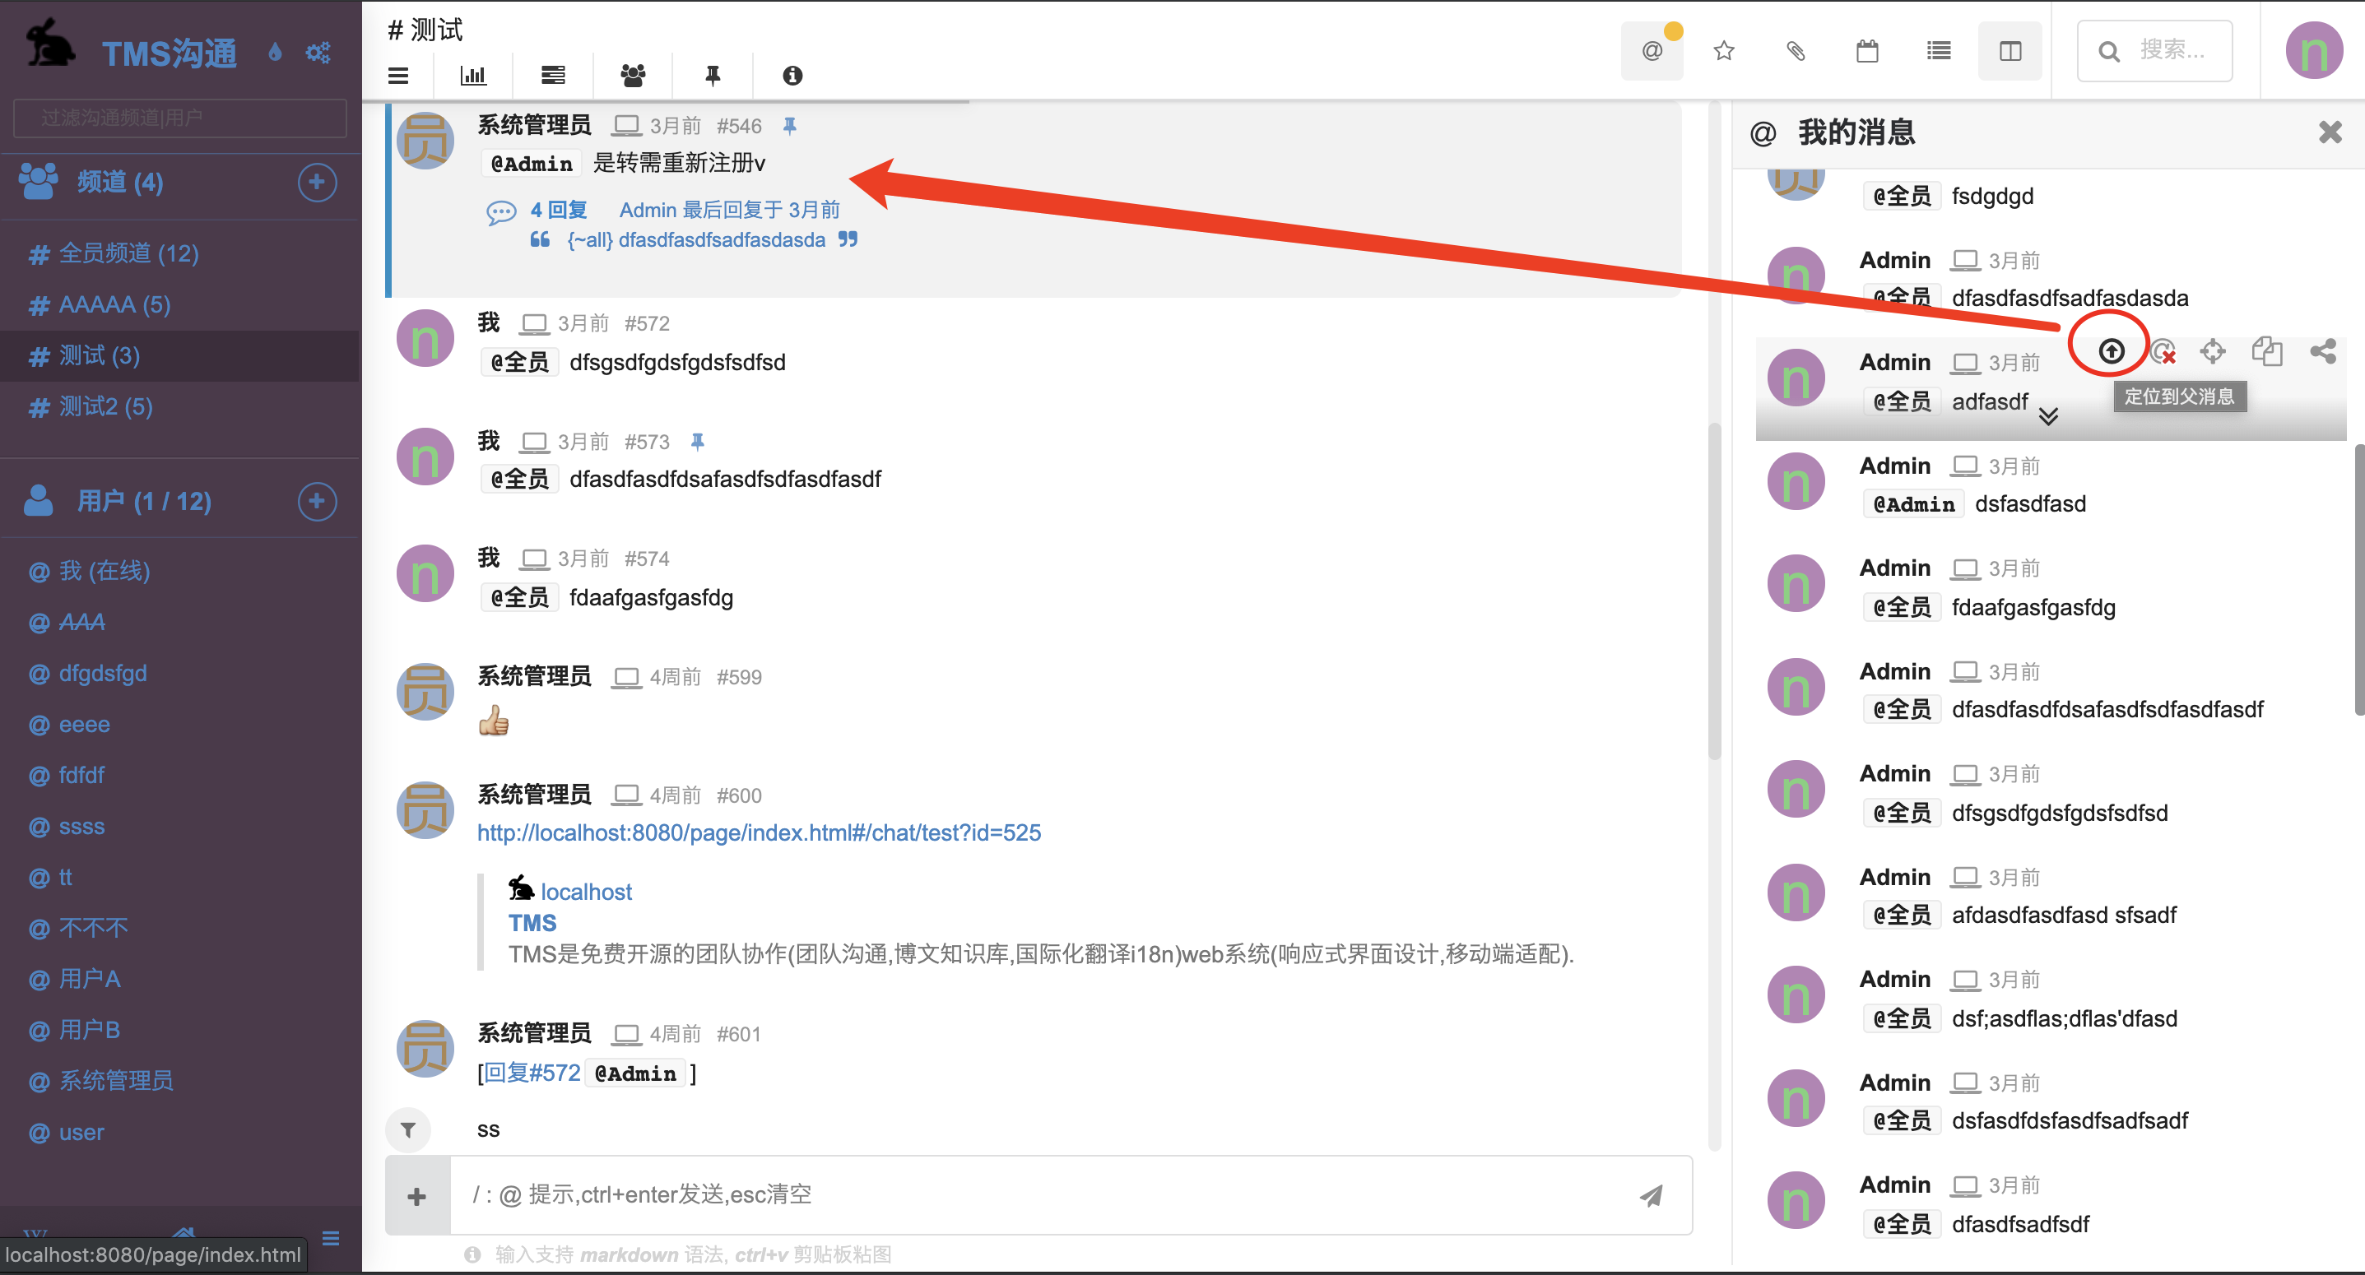Click locate parent message up-arrow icon

(2111, 350)
